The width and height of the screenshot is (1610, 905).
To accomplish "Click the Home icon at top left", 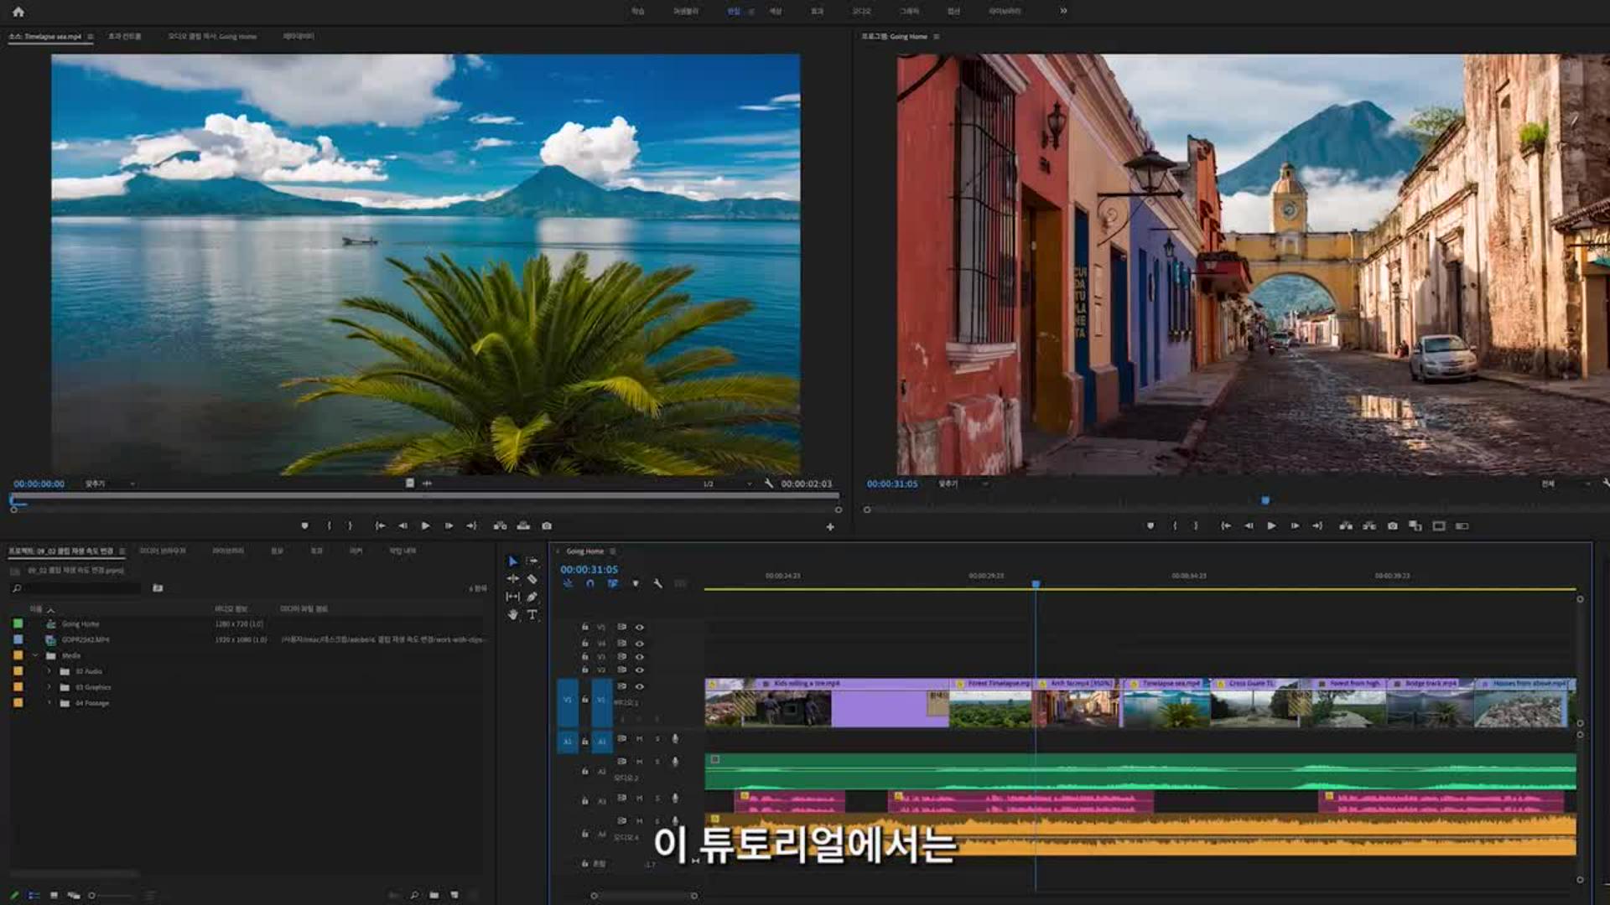I will pos(18,12).
